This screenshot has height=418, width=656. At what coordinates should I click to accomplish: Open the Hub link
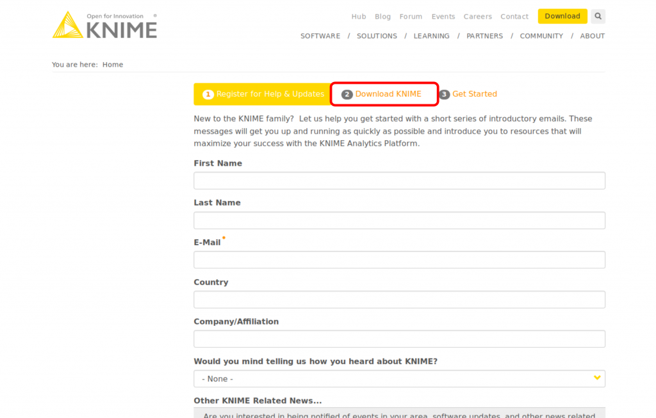[359, 16]
